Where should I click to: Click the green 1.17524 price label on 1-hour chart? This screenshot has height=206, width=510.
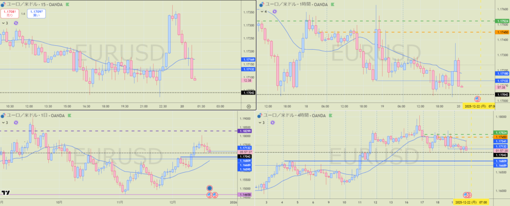tap(502, 21)
